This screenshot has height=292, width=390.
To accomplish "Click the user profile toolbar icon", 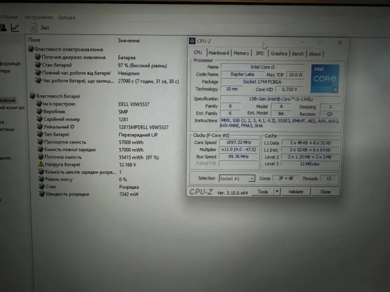I will tap(3, 27).
